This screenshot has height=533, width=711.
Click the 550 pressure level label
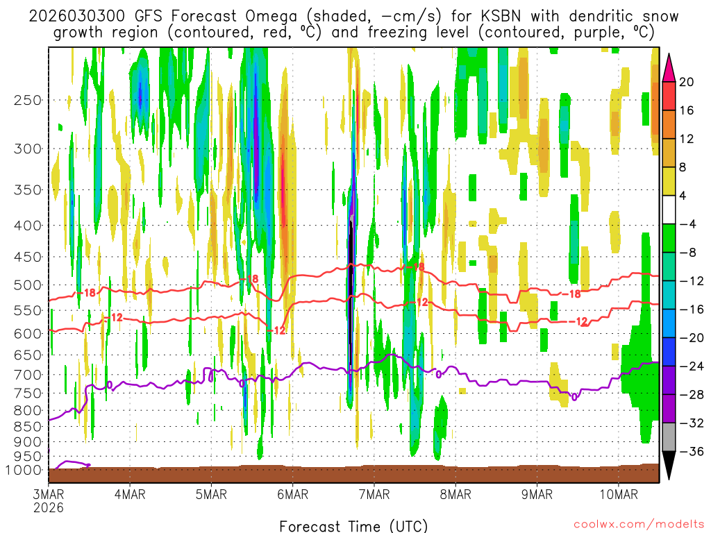coord(28,310)
